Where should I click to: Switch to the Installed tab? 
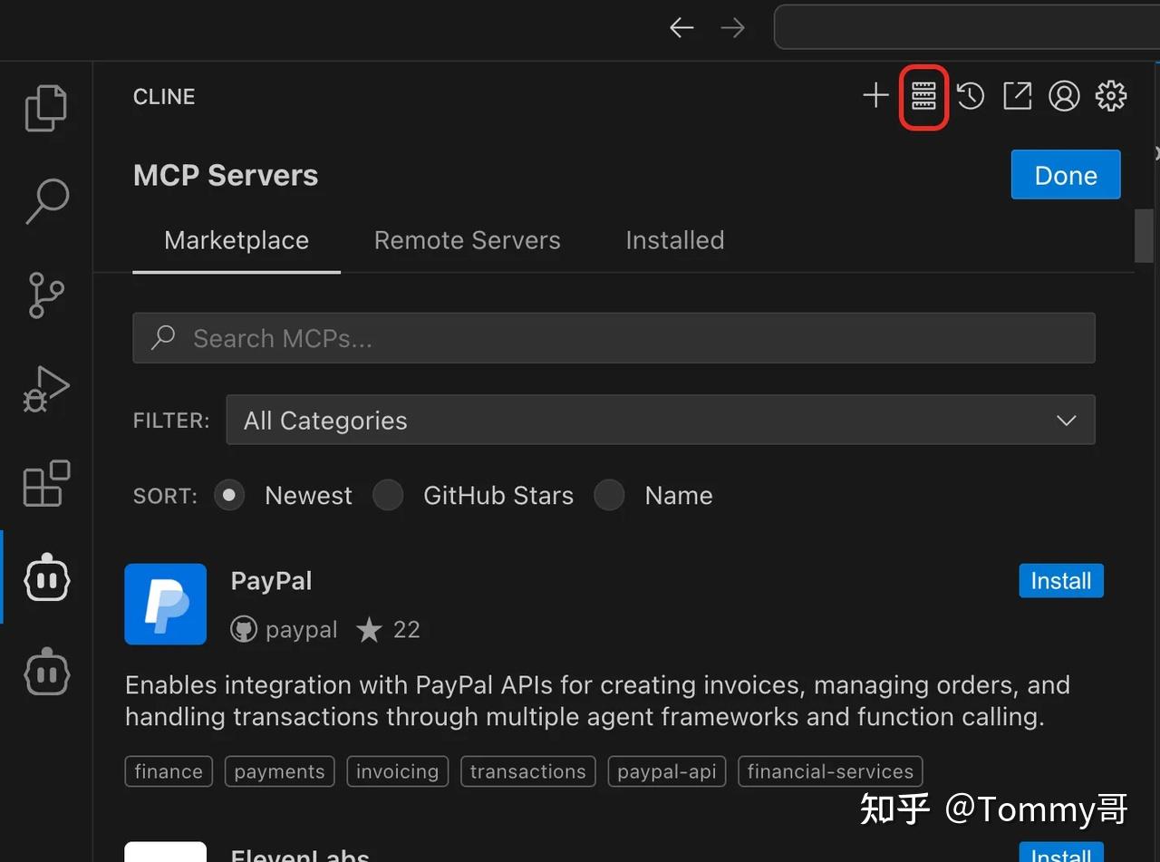coord(674,240)
